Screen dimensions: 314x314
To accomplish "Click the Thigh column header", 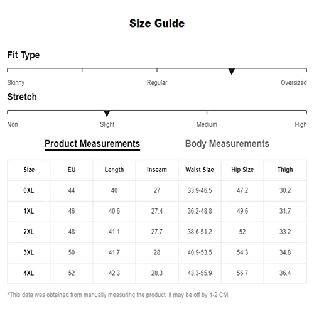I will pos(285,170).
